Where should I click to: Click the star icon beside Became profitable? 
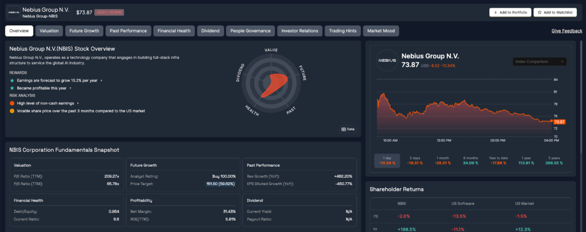[12, 88]
